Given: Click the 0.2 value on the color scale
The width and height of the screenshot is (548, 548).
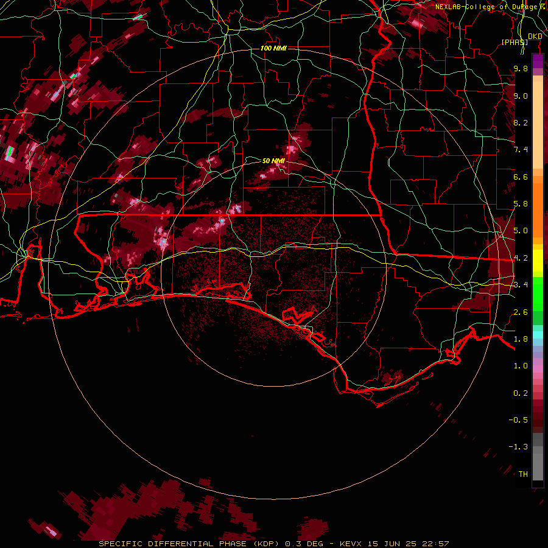Looking at the screenshot, I should click(x=521, y=393).
